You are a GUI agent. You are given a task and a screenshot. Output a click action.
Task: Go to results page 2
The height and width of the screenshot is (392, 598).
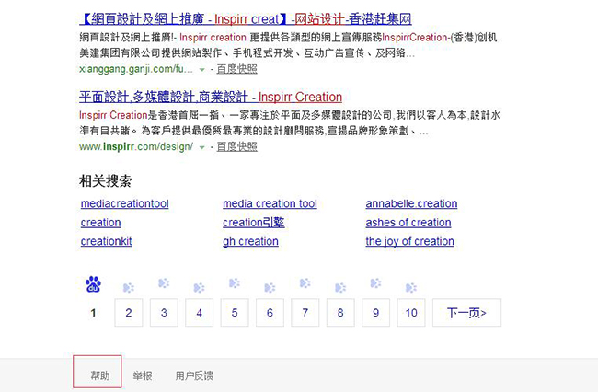(x=129, y=313)
